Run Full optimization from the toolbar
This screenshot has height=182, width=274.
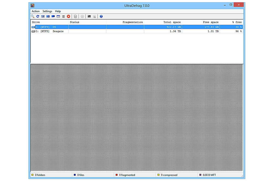(53, 17)
